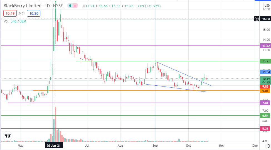Click the Nov label on time axis
The height and width of the screenshot is (150, 271).
click(x=222, y=146)
